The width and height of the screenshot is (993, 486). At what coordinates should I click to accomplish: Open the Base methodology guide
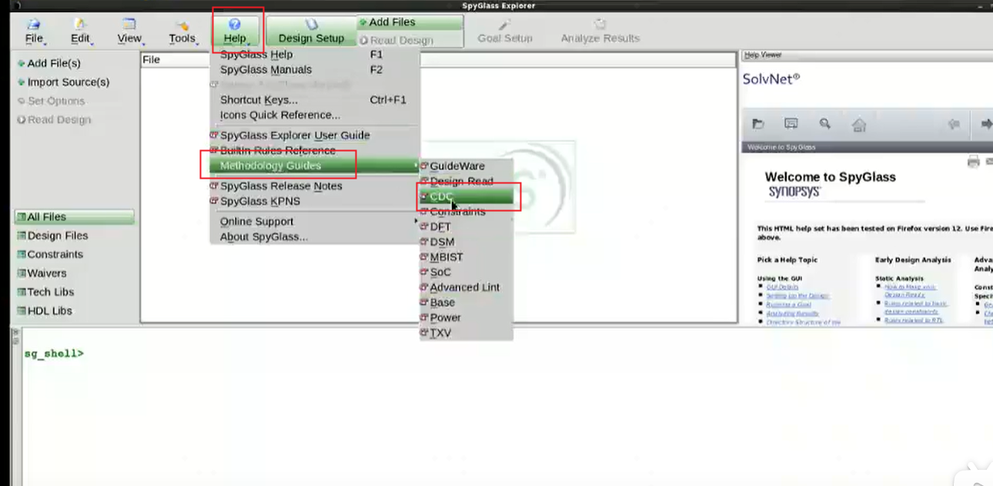pos(466,302)
